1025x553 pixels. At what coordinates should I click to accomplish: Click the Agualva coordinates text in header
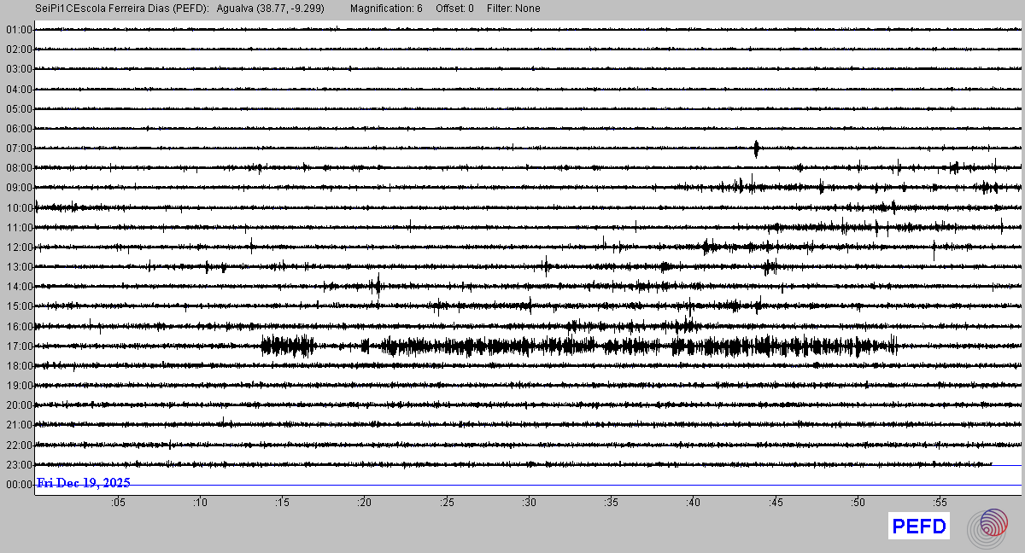[270, 9]
